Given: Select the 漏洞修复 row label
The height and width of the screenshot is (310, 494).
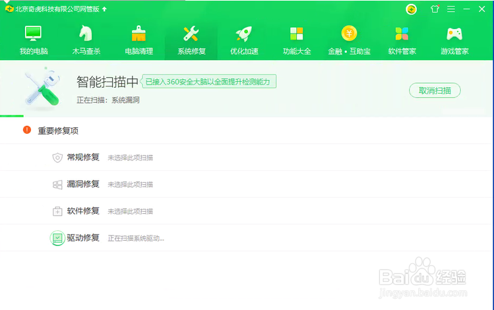Looking at the screenshot, I should pos(83,184).
